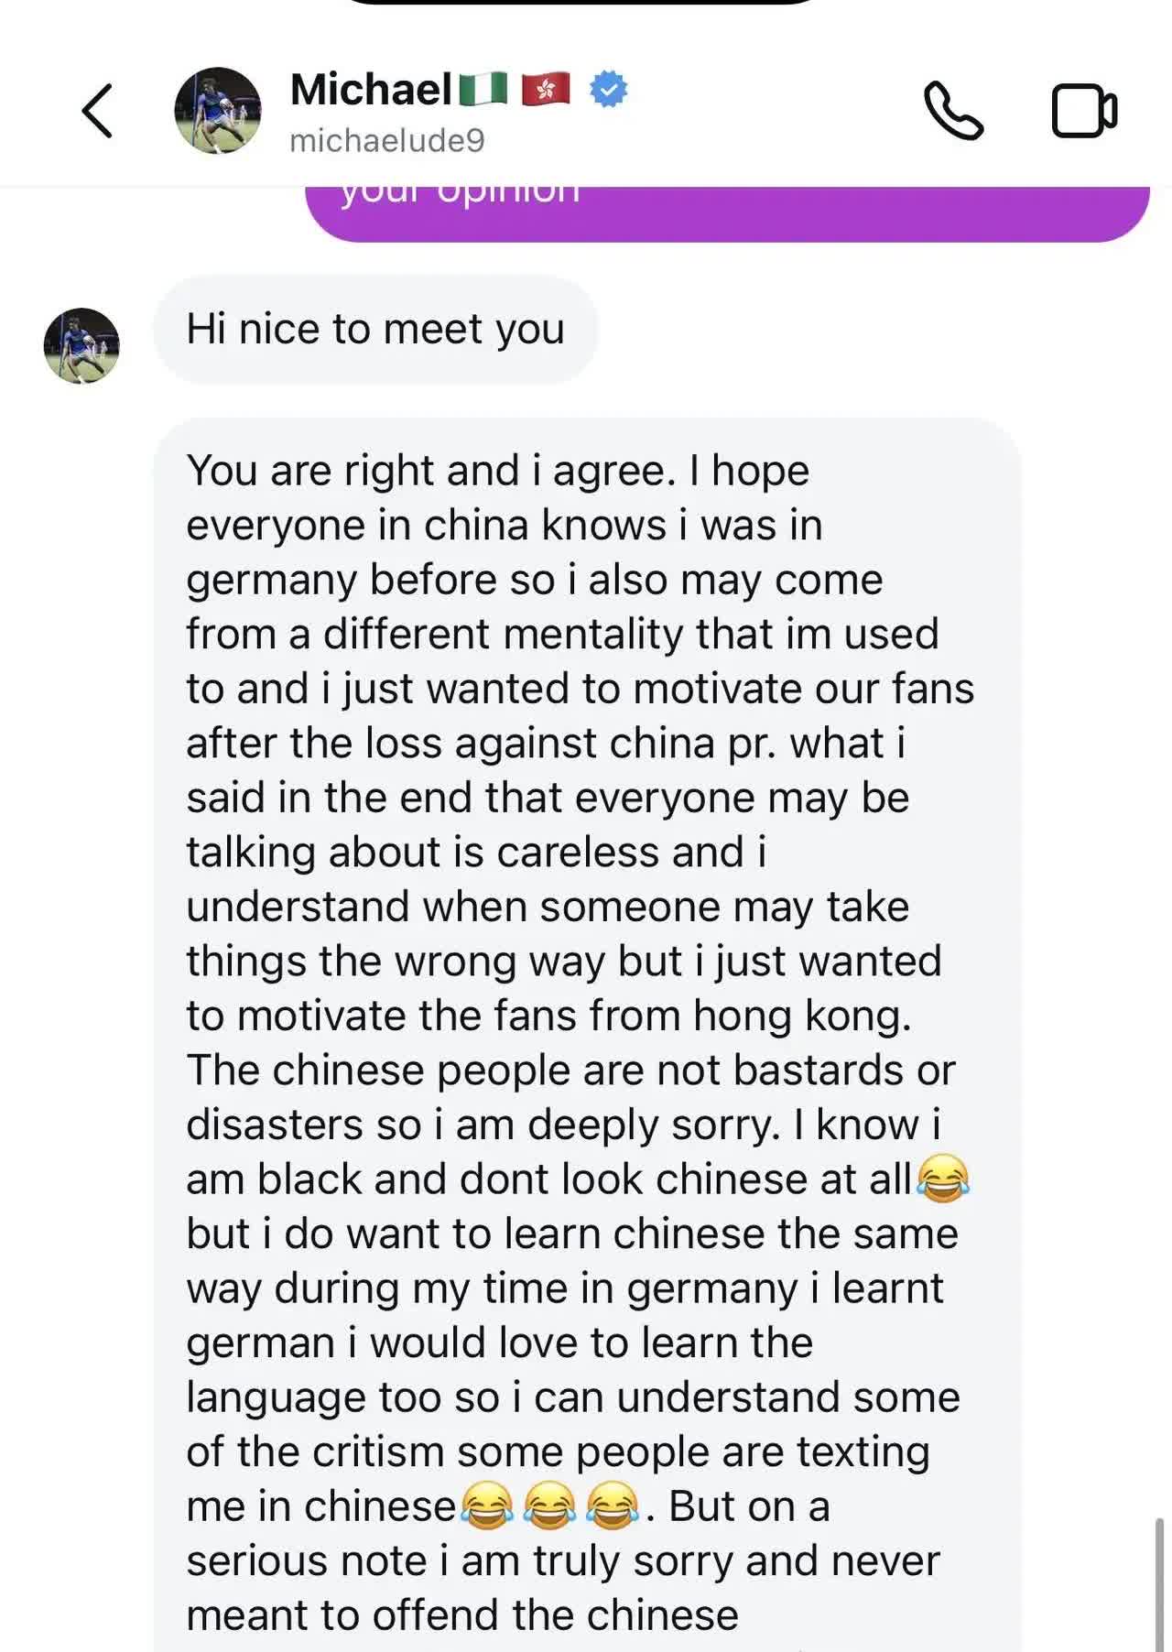Click the line "meant to offend the chinese"
The image size is (1172, 1652).
pos(462,1615)
